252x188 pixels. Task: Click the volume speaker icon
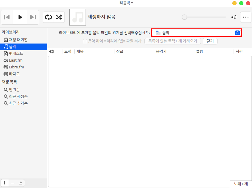(x=234, y=17)
